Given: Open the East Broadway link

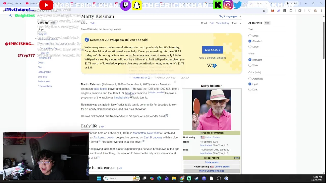Looking at the screenshot, I should (x=153, y=138).
